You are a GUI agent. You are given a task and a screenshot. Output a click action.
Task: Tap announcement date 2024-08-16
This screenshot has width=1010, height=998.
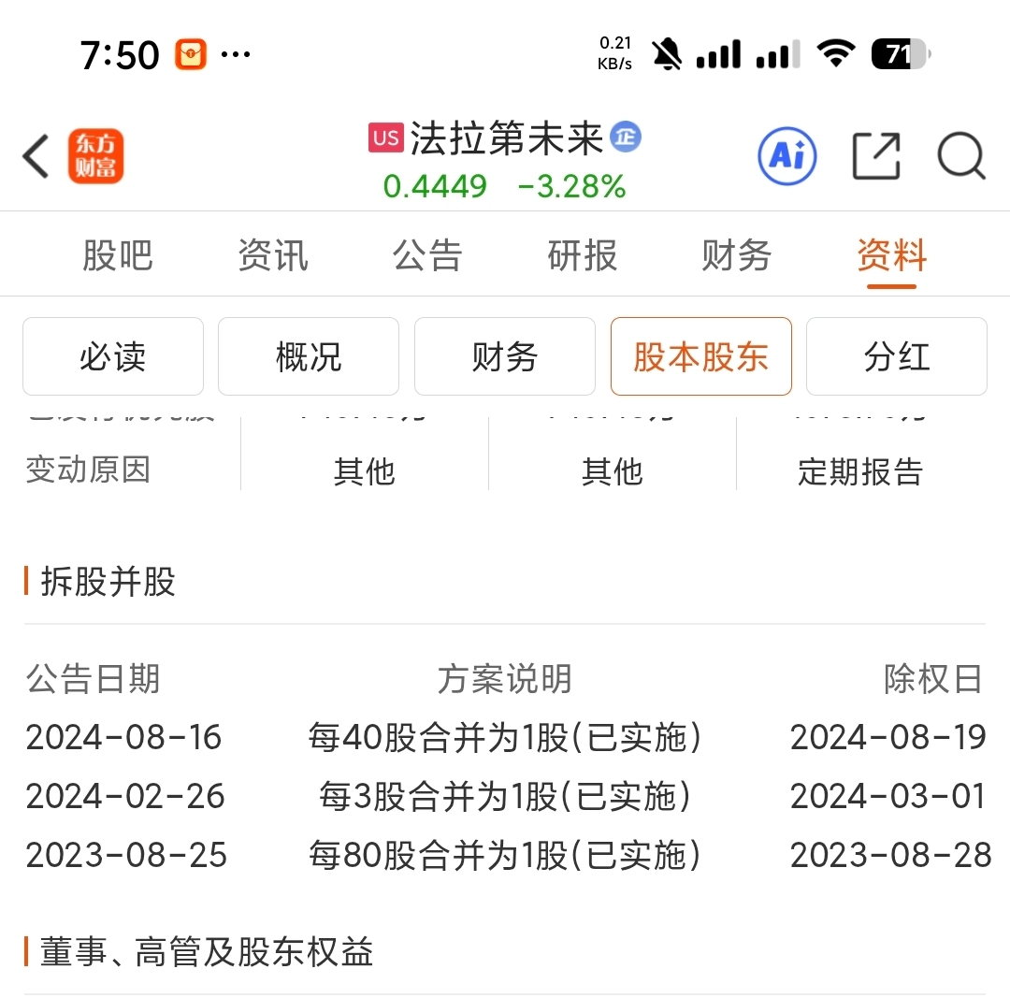click(x=123, y=737)
